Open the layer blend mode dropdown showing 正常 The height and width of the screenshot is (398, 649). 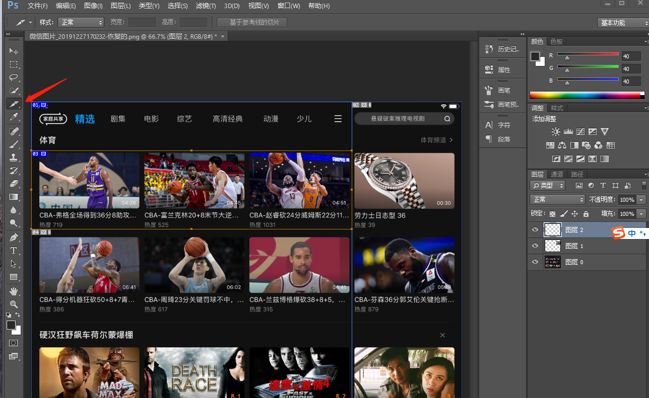(557, 199)
